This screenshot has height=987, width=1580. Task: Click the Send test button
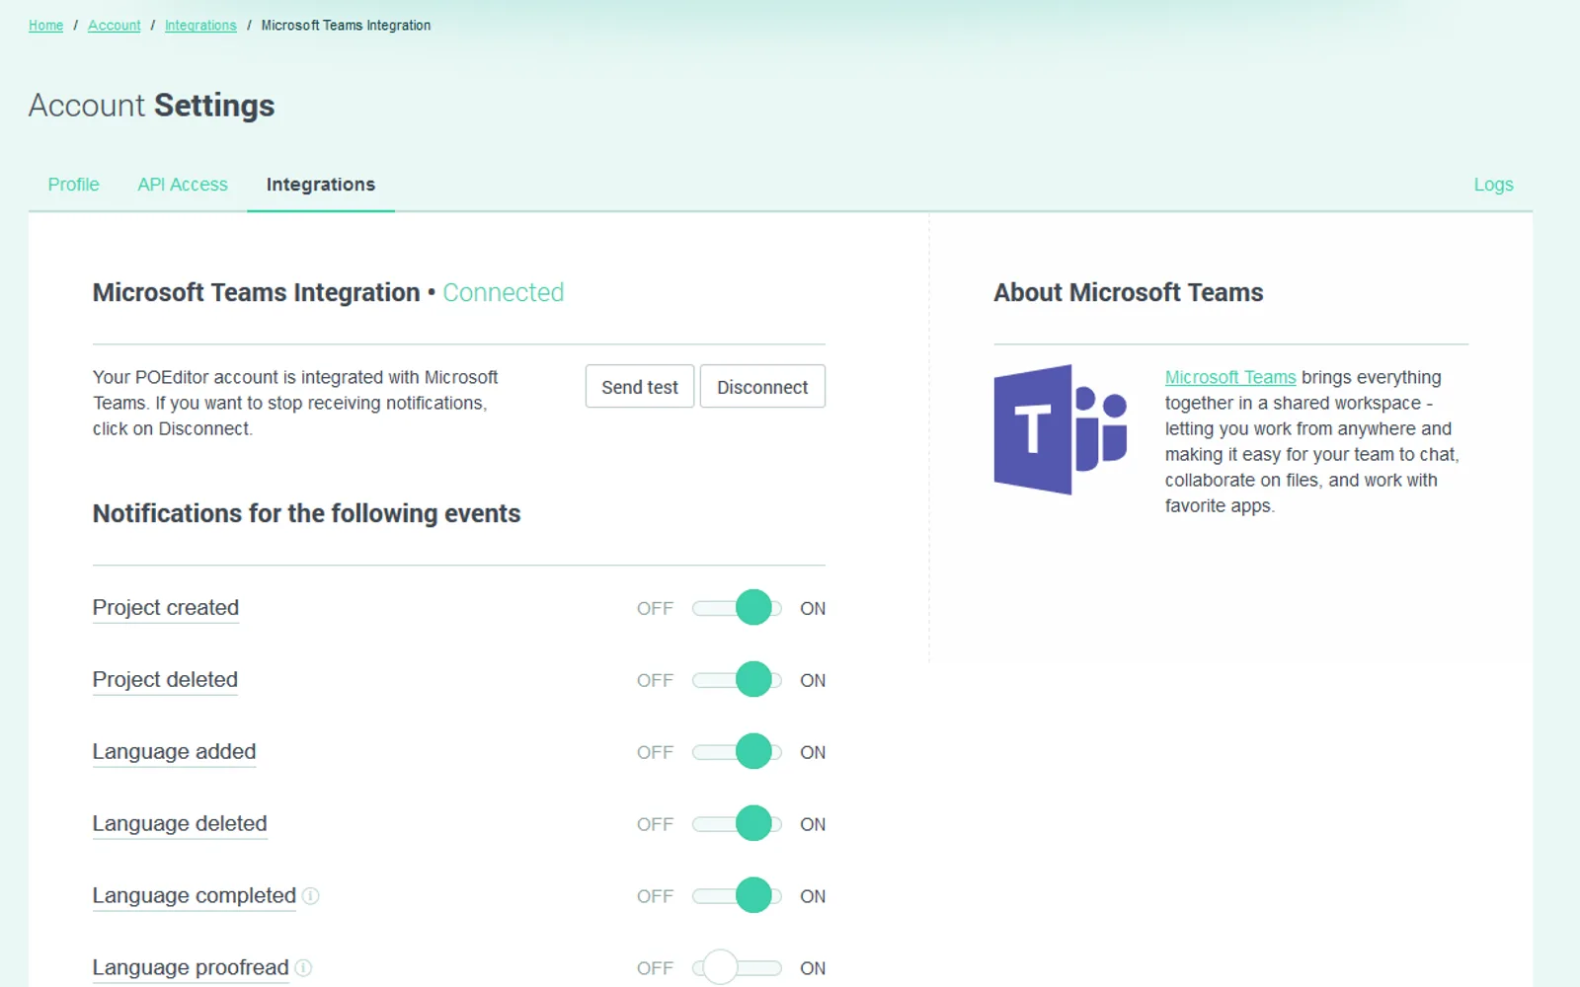tap(640, 387)
